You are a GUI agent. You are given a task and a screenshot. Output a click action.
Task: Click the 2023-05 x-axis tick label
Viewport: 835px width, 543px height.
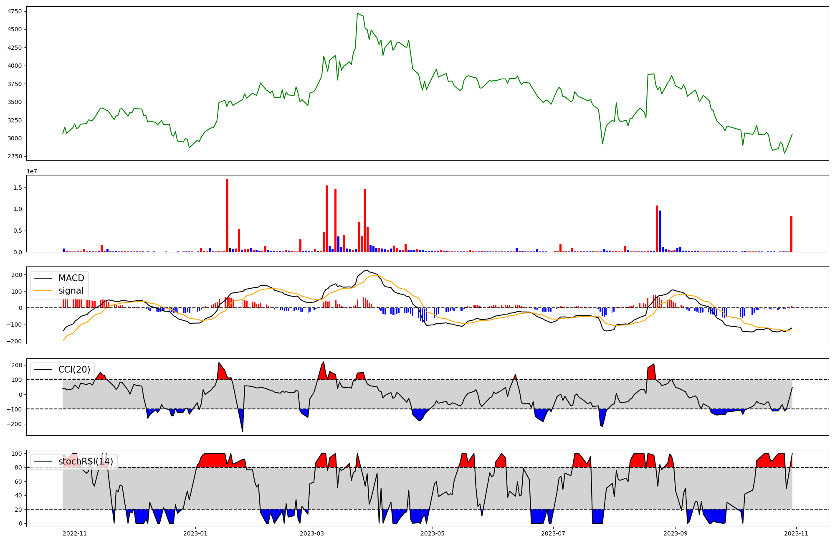click(x=433, y=533)
